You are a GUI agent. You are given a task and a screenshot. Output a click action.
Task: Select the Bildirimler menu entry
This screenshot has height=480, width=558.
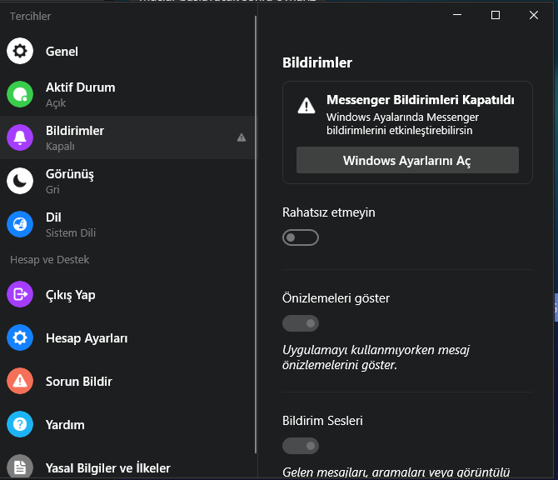pyautogui.click(x=127, y=137)
